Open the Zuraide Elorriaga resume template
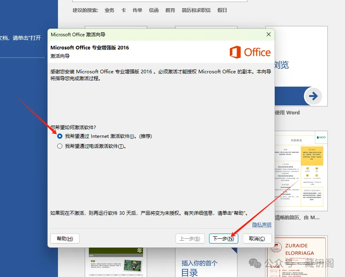345x277 pixels. pyautogui.click(x=297, y=256)
